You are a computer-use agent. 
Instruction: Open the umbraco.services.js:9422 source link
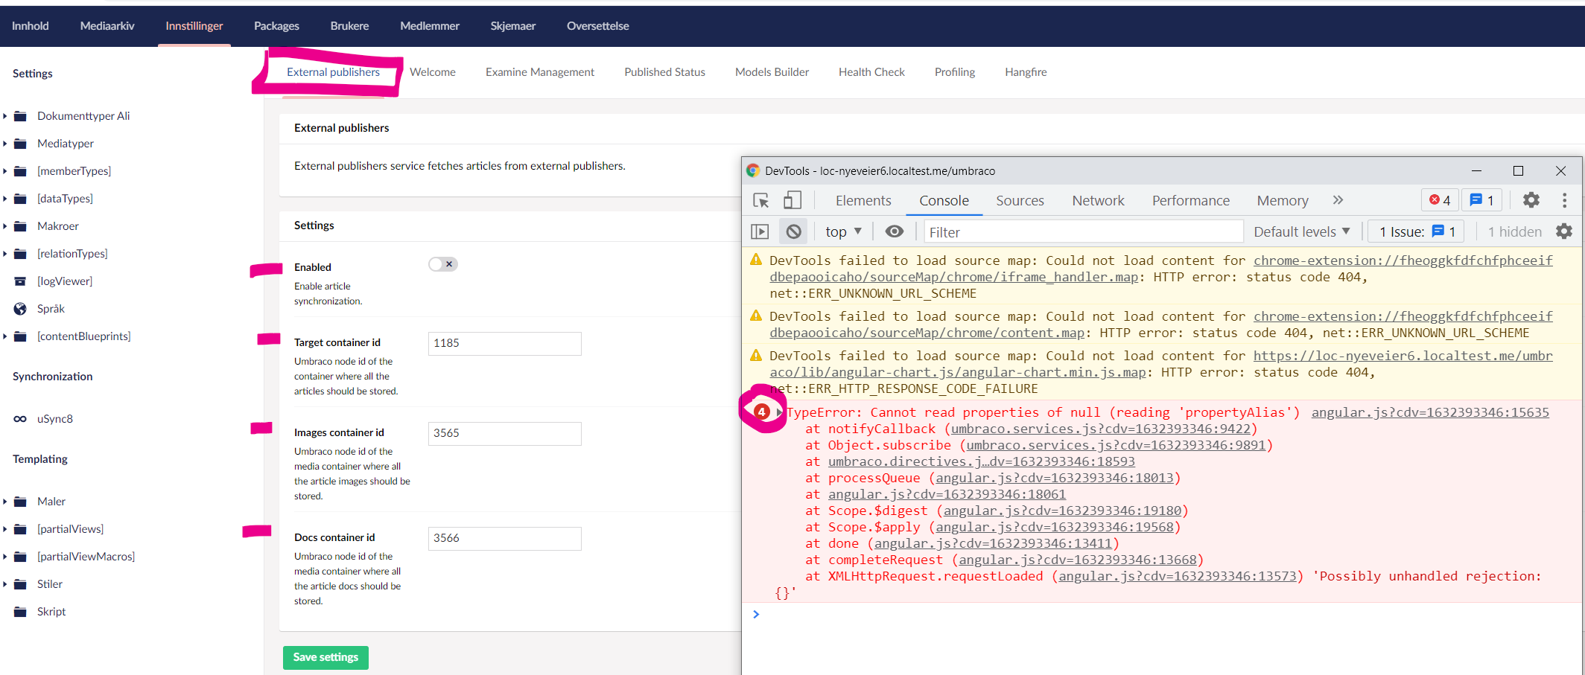(1101, 429)
